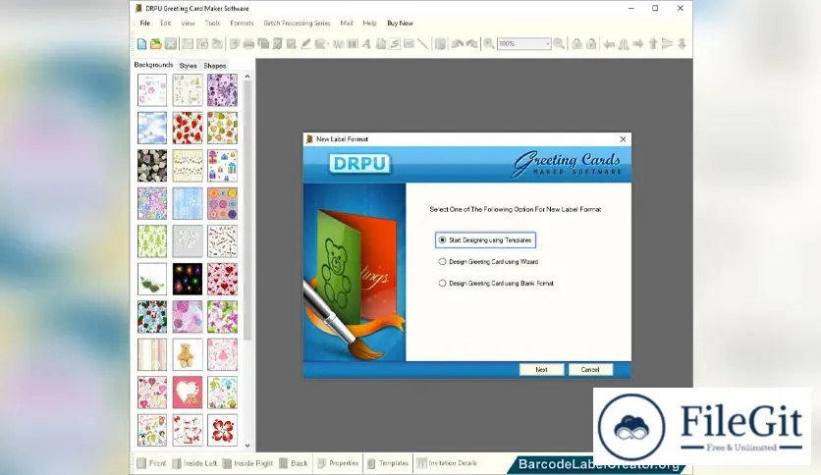Open the Templates bottom bar button
The height and width of the screenshot is (475, 821).
tap(388, 463)
